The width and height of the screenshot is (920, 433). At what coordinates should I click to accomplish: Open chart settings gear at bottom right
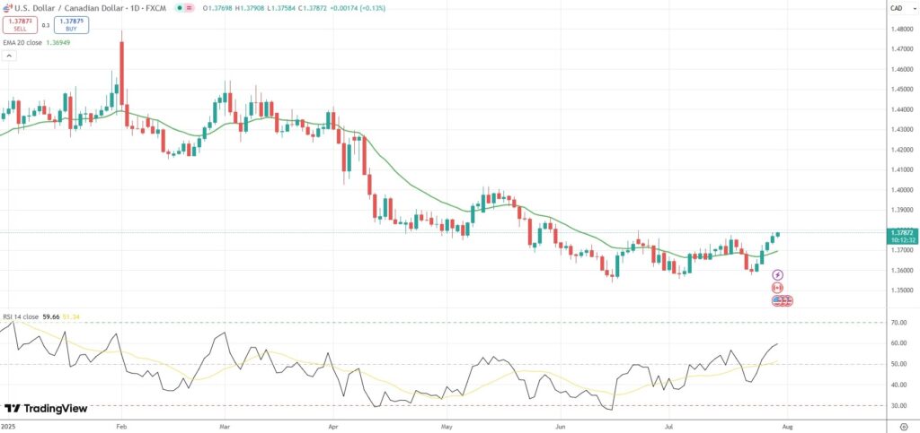904,426
